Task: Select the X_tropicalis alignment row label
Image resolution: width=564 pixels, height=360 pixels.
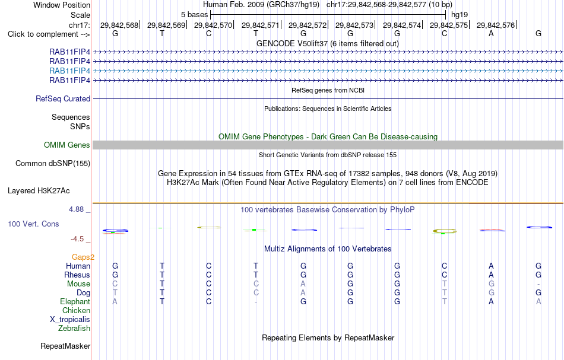Action: 70,320
